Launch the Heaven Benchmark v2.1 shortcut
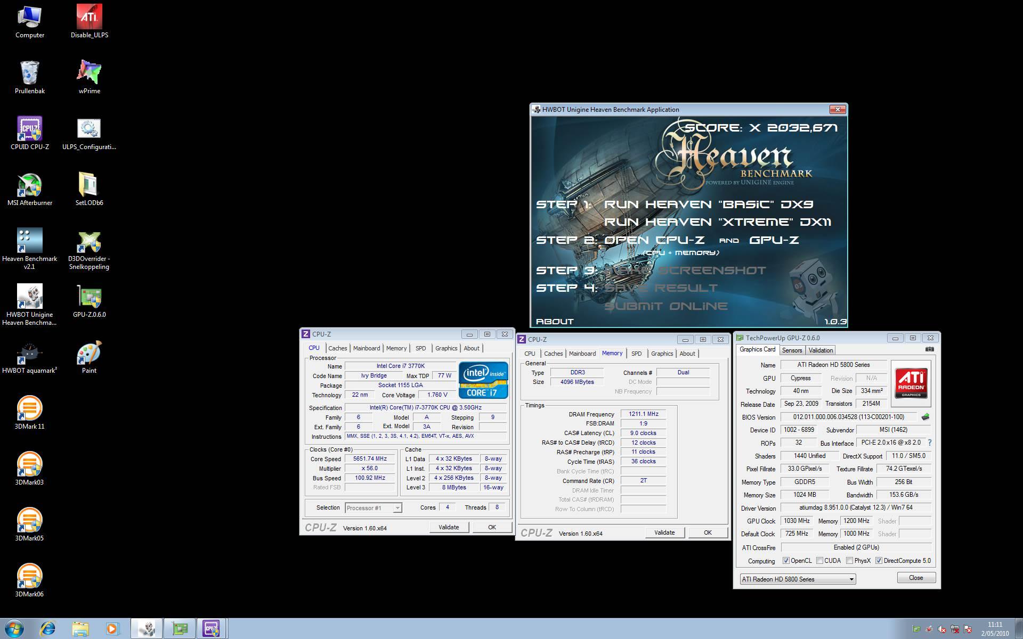1023x639 pixels. point(30,249)
